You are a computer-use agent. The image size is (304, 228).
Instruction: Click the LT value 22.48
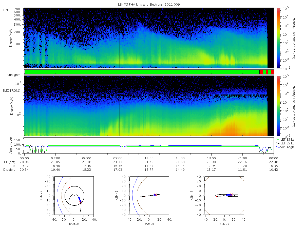pos(274,162)
